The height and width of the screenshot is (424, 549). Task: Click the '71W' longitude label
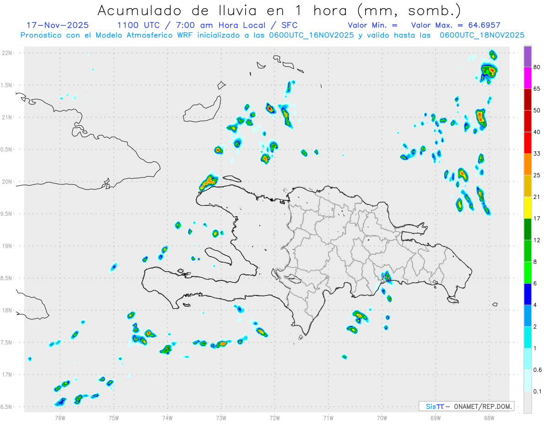[328, 418]
